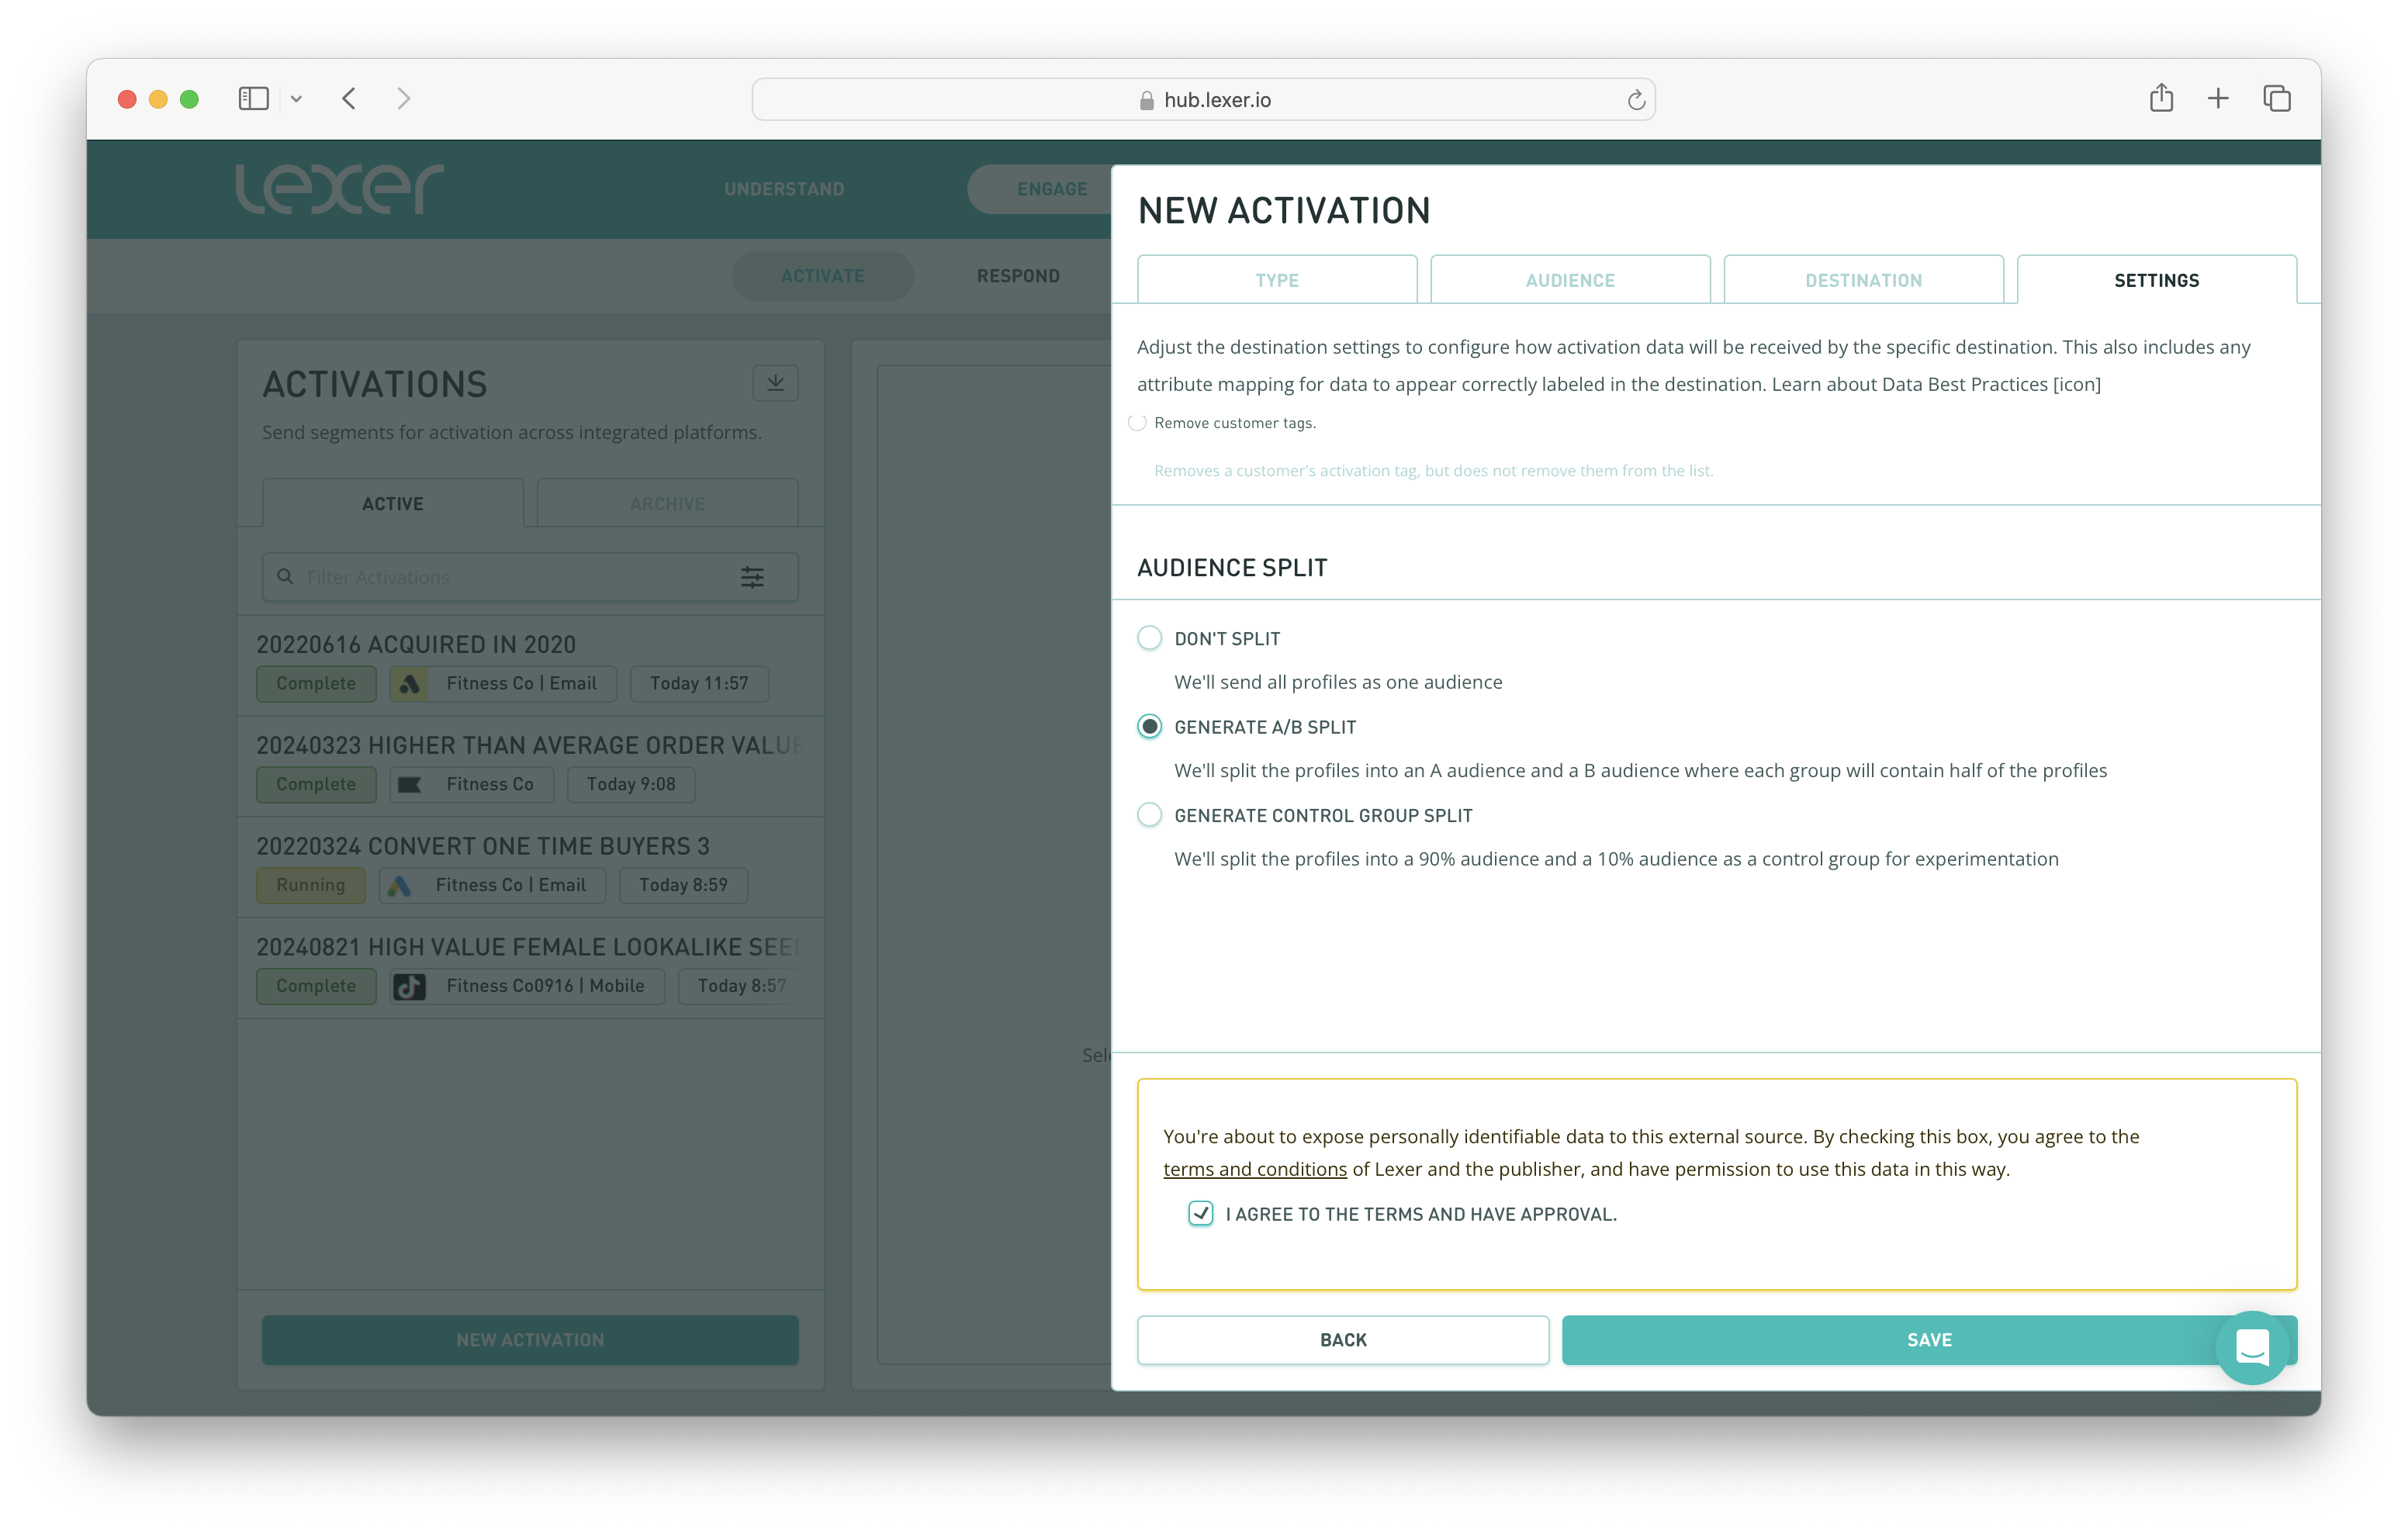
Task: Open 20220324 Convert One Time Buyers 3 activation
Action: (530, 867)
